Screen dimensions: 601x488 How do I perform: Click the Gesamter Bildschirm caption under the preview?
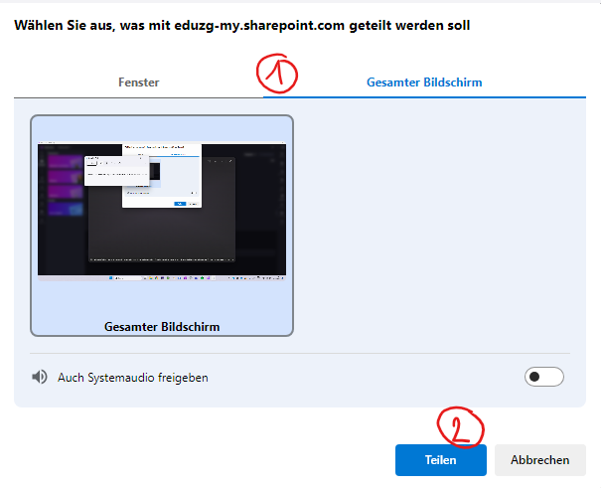162,326
